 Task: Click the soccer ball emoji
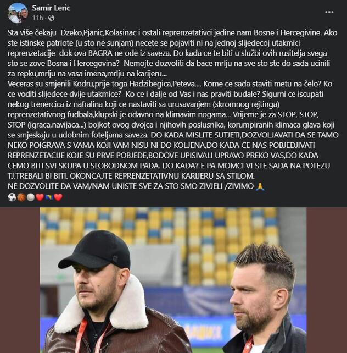click(x=12, y=197)
